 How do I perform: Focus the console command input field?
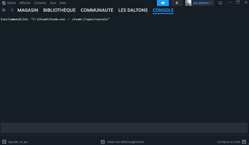(x=124, y=128)
